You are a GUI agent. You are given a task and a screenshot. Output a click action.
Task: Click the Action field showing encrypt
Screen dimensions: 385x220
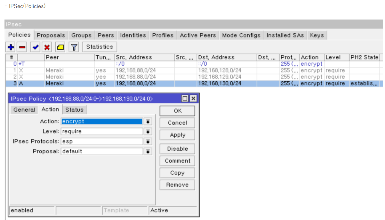click(102, 122)
